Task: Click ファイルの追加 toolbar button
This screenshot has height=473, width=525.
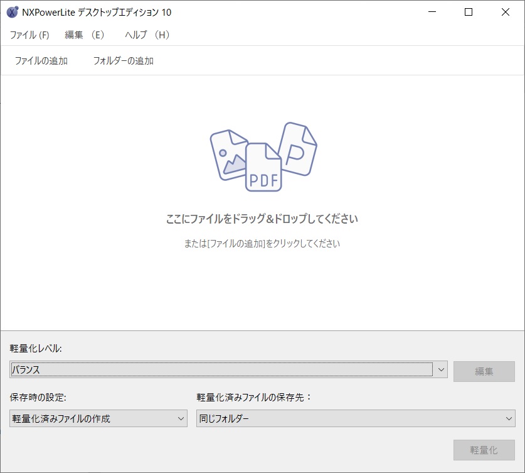Action: (41, 61)
